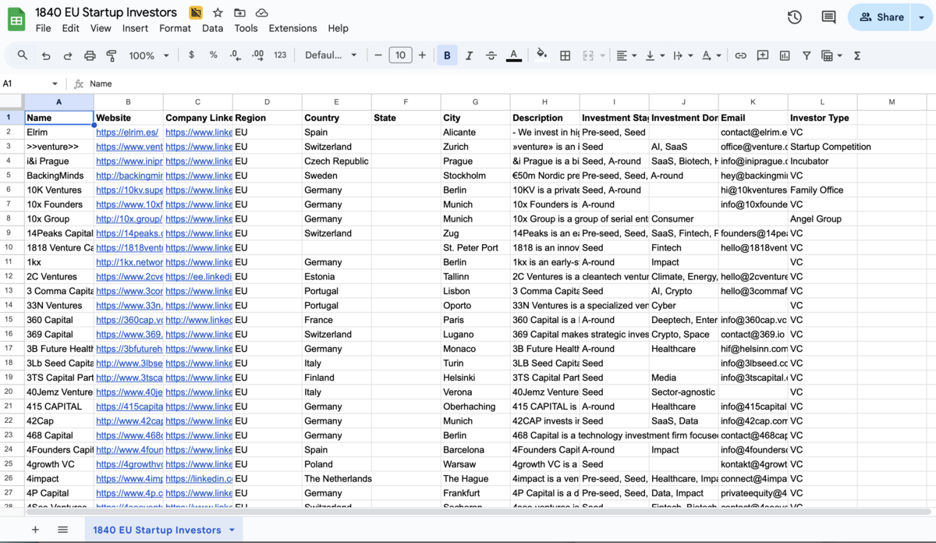Select the 1840 EU Startup Investors sheet tab

click(x=157, y=530)
